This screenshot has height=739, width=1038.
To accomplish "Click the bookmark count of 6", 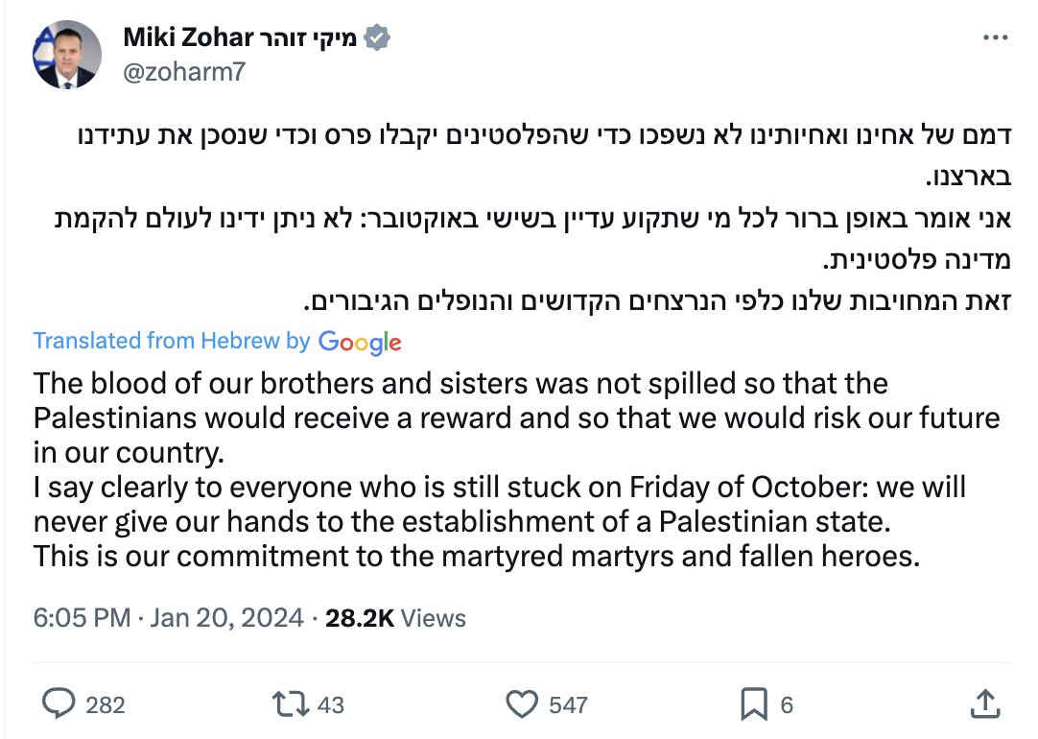I will pos(787,705).
